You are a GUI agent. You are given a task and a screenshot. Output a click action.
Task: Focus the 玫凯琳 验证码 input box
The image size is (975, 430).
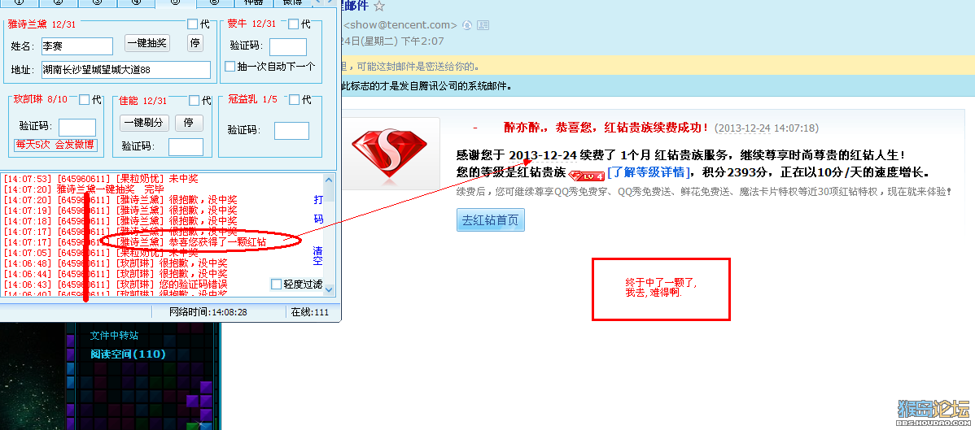(77, 128)
